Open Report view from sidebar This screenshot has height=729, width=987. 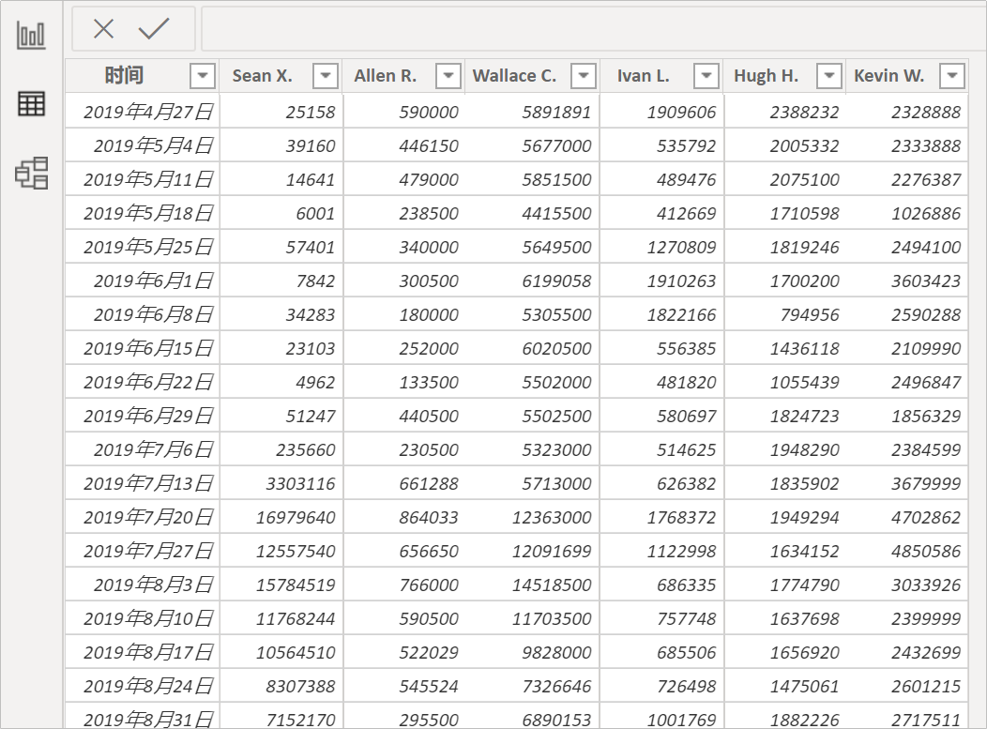31,36
